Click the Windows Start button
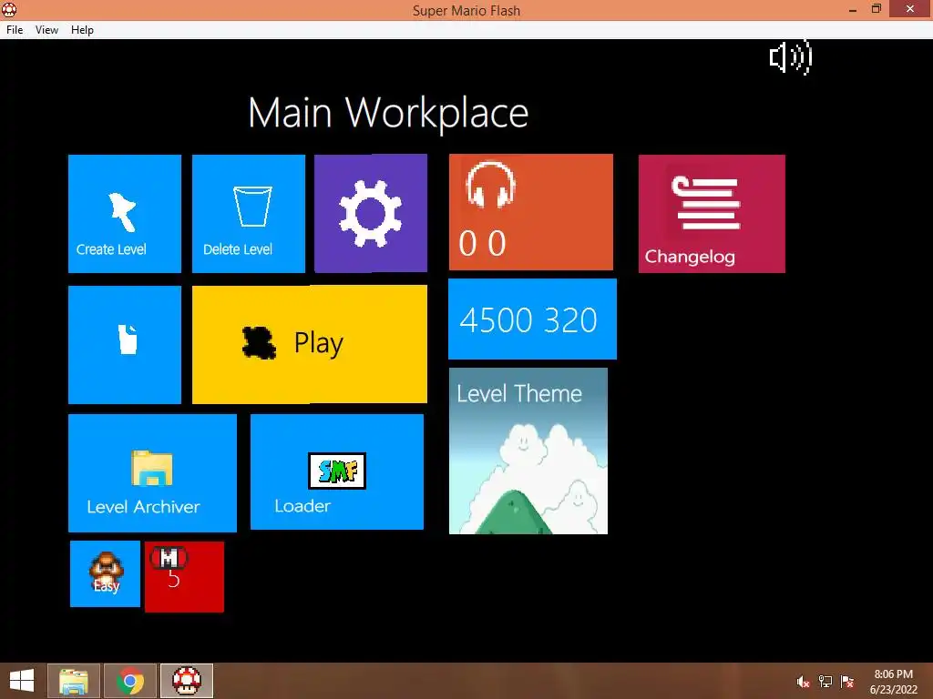 22,681
